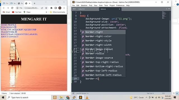Open new Chrome tab with plus
179x100 pixels.
(x=34, y=3)
